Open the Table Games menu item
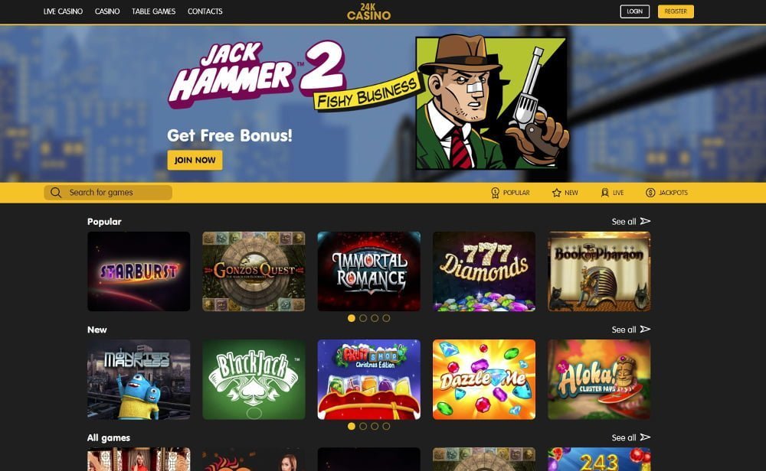 click(153, 11)
